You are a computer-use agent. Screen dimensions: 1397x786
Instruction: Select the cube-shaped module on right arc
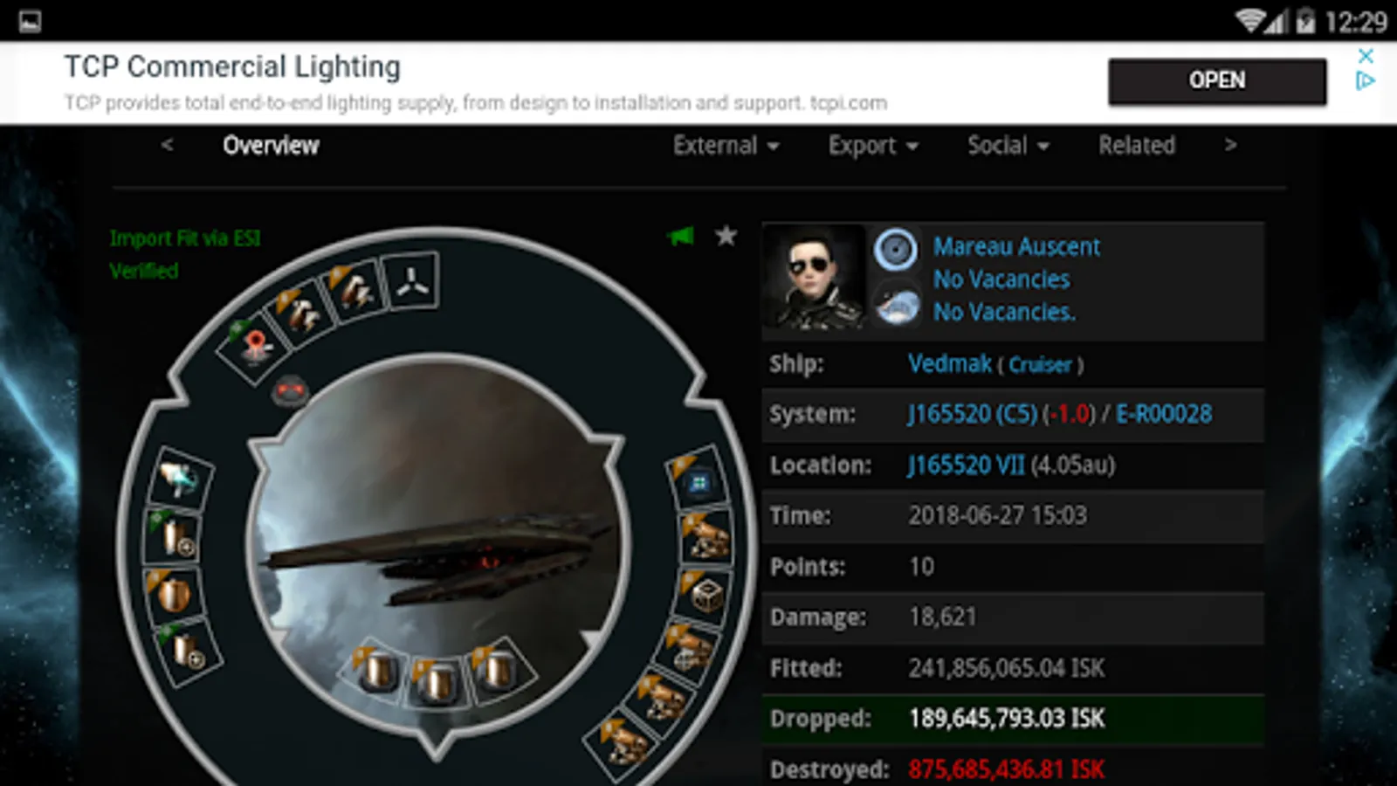coord(704,595)
